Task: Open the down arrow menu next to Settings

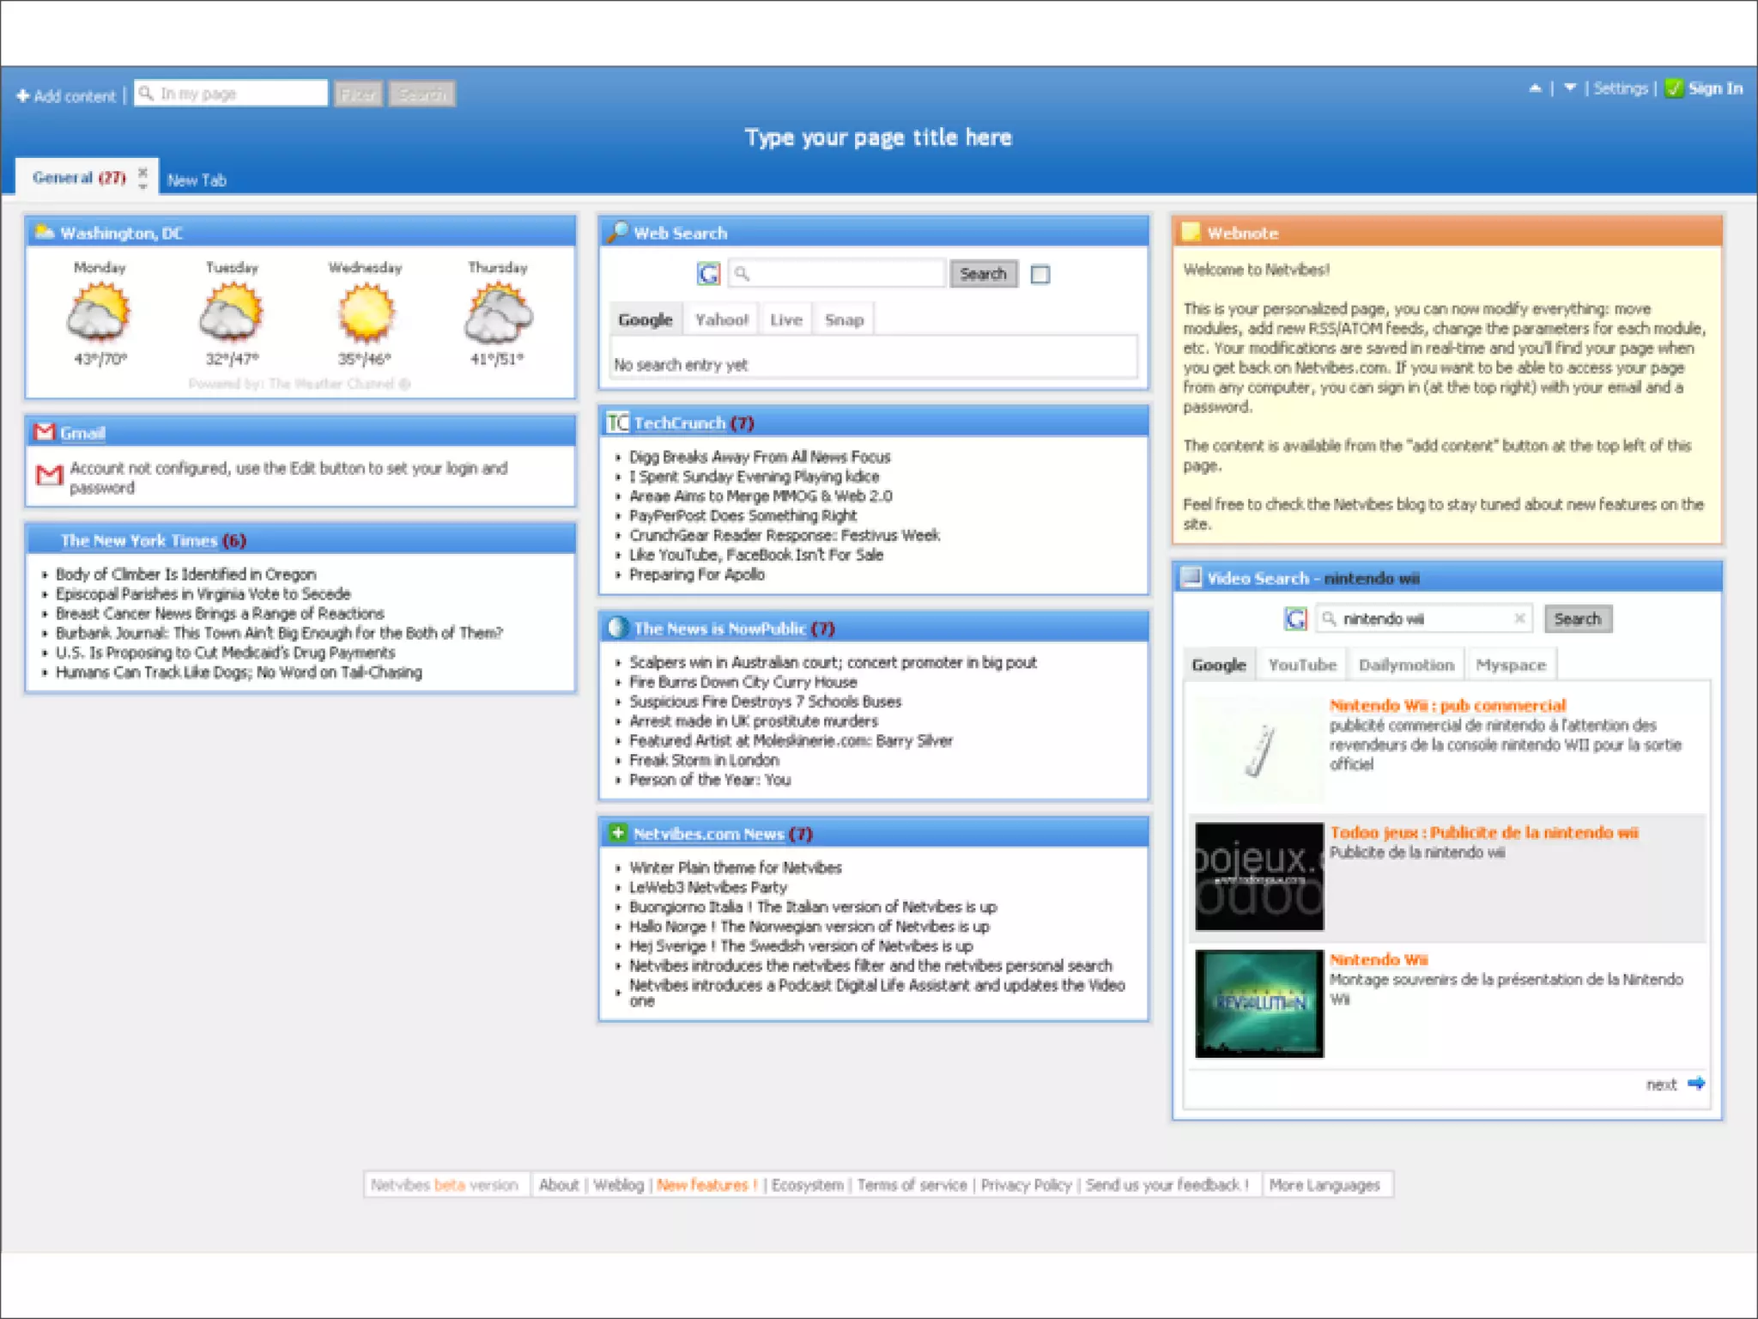Action: pyautogui.click(x=1570, y=88)
